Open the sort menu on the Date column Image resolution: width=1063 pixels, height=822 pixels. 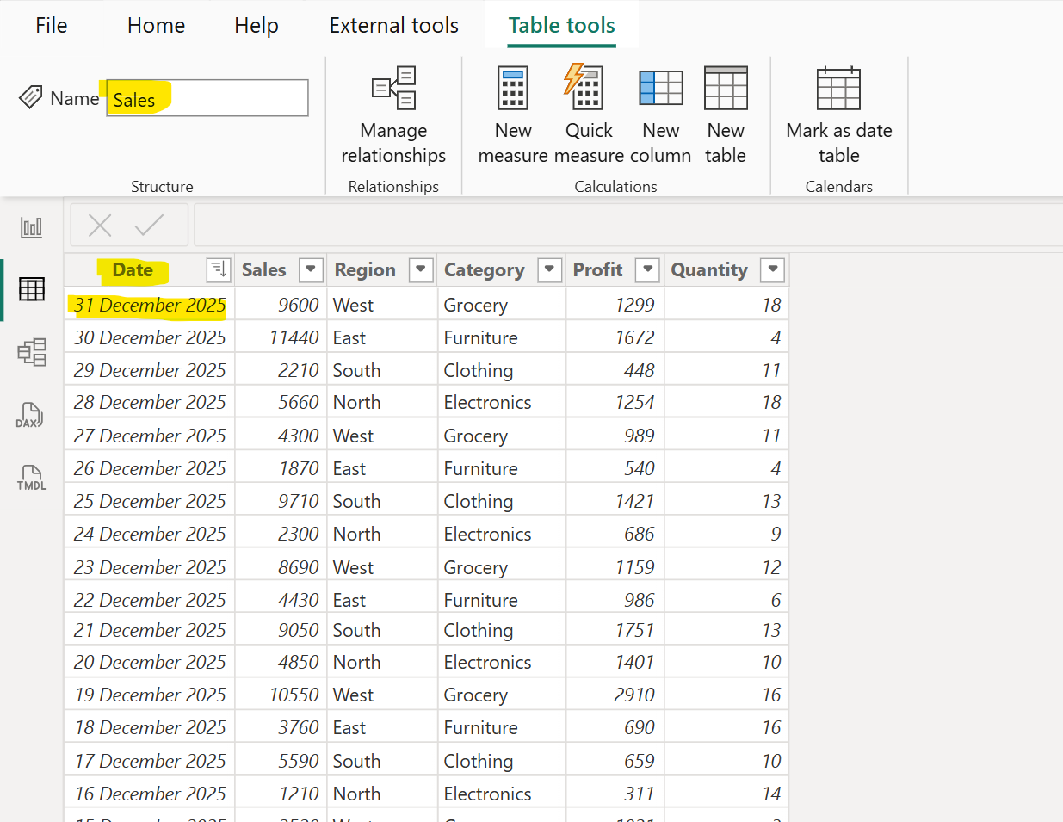pos(218,269)
